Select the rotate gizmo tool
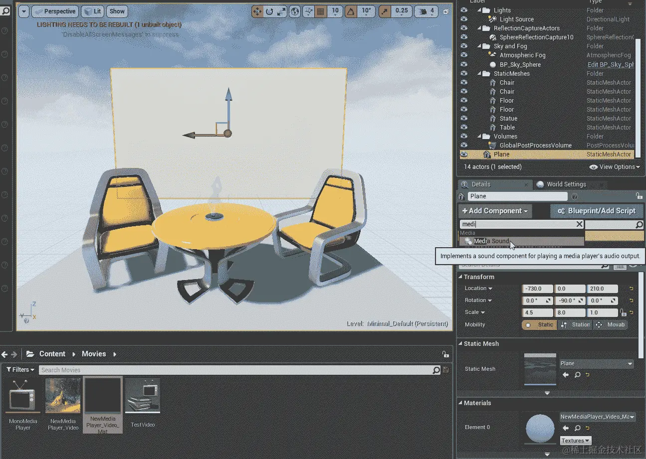 269,11
